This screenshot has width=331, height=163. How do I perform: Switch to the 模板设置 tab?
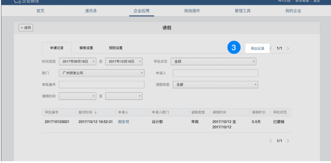pos(86,48)
